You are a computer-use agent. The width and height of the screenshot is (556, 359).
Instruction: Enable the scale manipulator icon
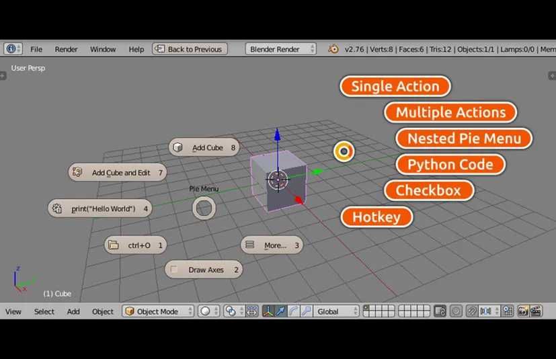307,311
